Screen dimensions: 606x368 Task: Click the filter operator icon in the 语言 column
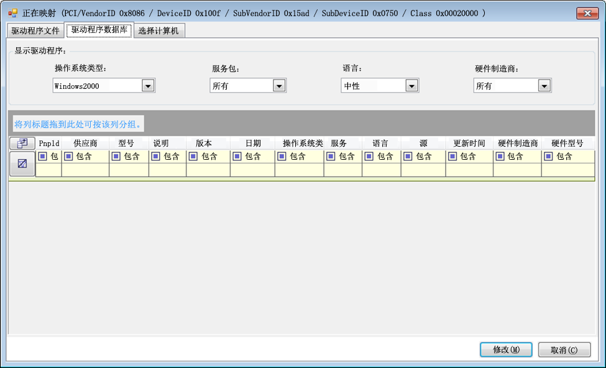[370, 157]
